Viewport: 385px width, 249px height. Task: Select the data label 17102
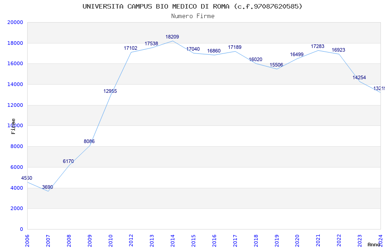click(x=130, y=48)
